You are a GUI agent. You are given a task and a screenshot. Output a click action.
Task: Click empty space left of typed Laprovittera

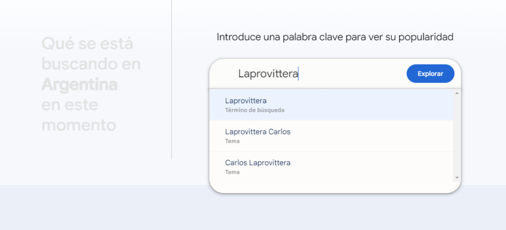(224, 74)
